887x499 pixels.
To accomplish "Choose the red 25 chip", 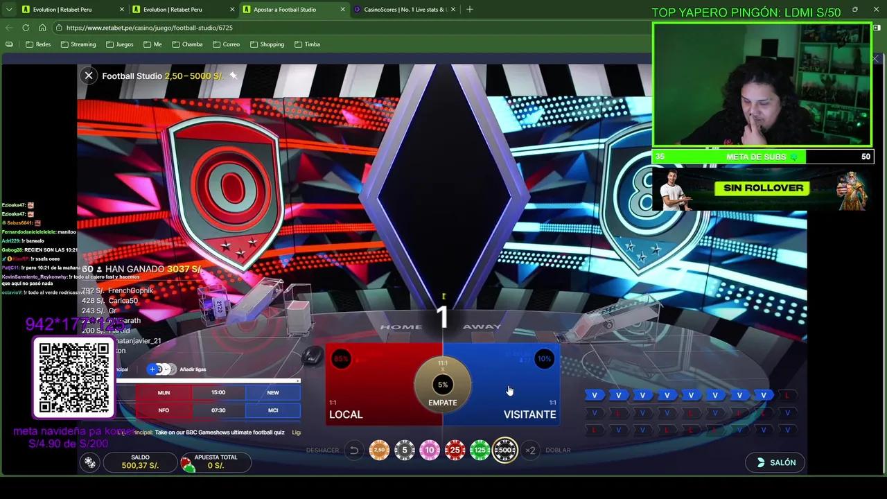I will pos(455,450).
